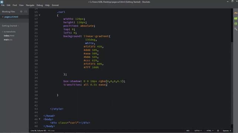Click the '#ccc 62%,' color stop
The height and width of the screenshot is (133, 238).
tap(91, 61)
